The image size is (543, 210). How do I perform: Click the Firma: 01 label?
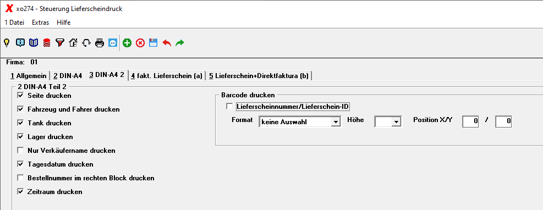[22, 63]
